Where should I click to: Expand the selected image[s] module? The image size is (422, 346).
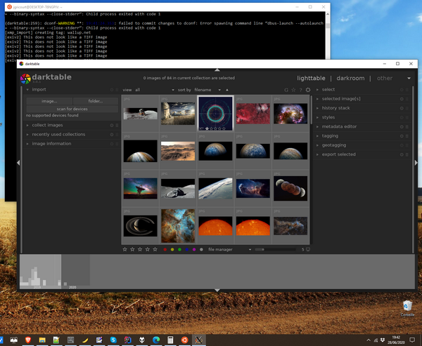pyautogui.click(x=317, y=99)
